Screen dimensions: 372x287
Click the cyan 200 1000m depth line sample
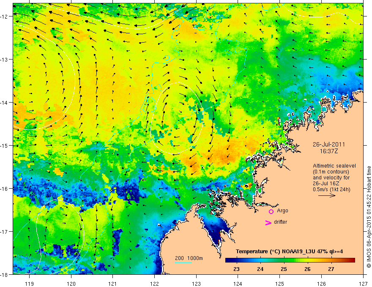[183, 263]
